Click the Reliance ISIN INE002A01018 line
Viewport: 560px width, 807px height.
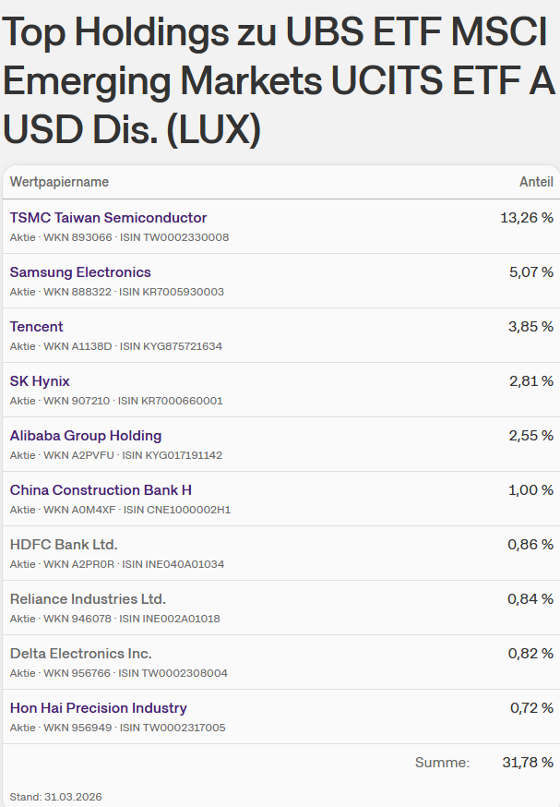tap(114, 619)
